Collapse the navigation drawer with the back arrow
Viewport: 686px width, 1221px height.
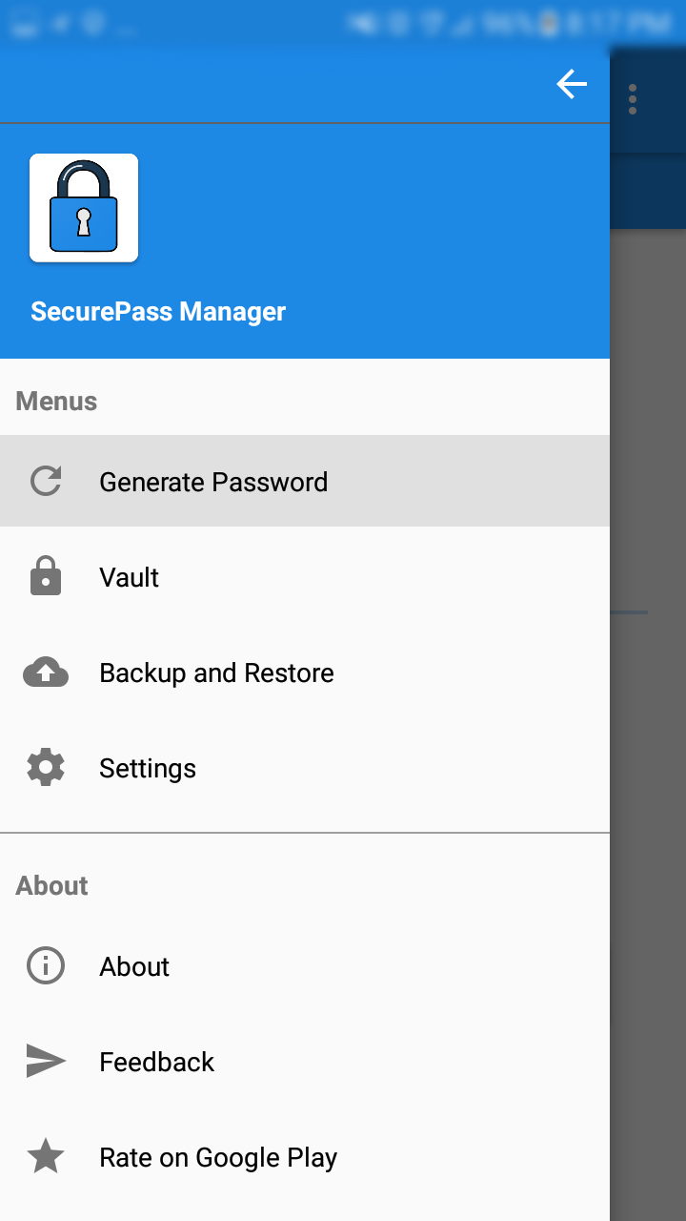pos(572,84)
